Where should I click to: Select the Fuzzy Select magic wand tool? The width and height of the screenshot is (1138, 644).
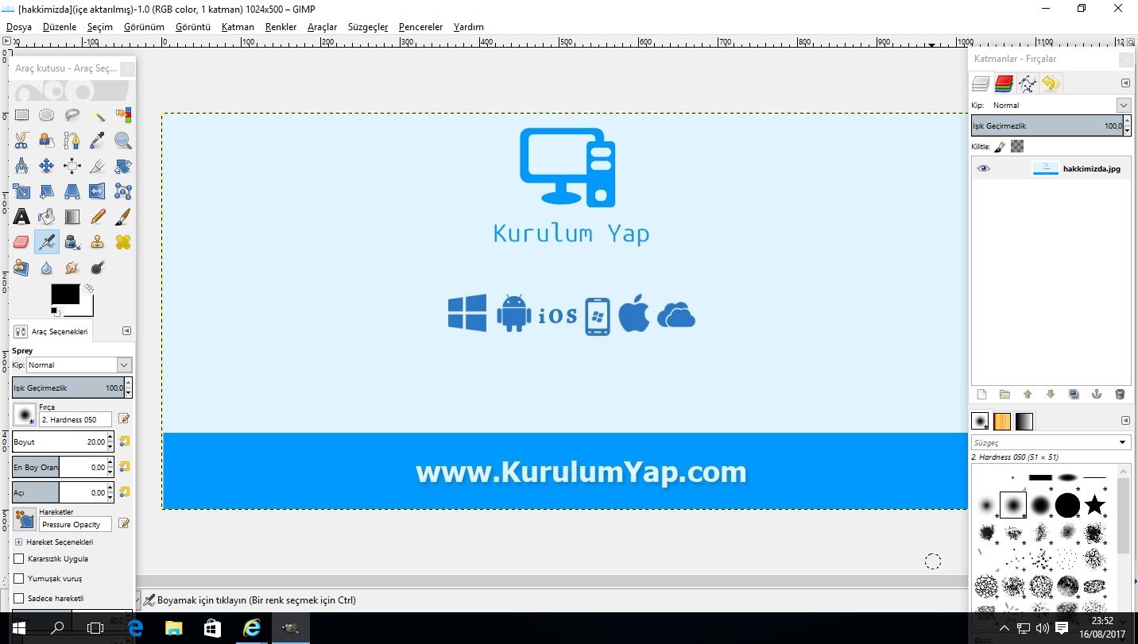[x=98, y=115]
